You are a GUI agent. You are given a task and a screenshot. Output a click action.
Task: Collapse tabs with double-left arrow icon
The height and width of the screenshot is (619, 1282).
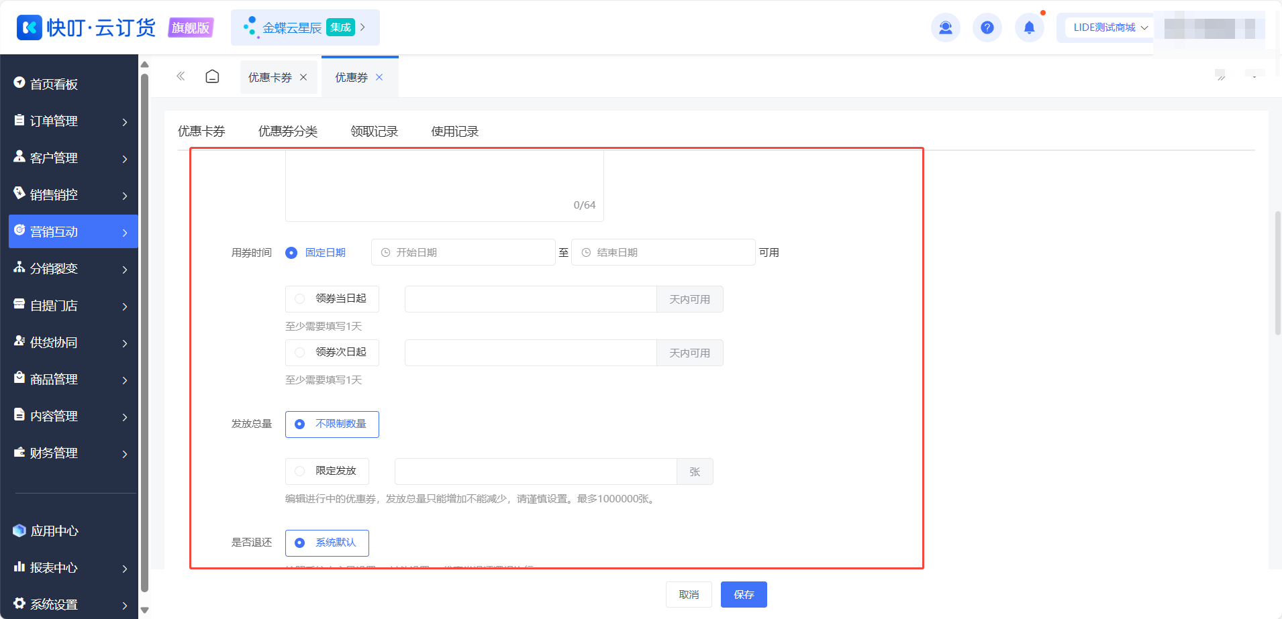[181, 76]
